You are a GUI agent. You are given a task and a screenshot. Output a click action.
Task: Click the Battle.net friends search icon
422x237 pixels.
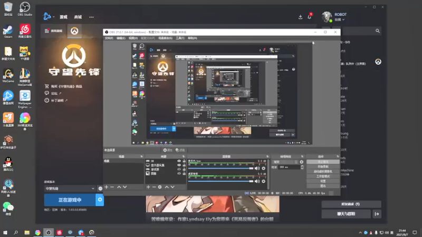click(378, 31)
